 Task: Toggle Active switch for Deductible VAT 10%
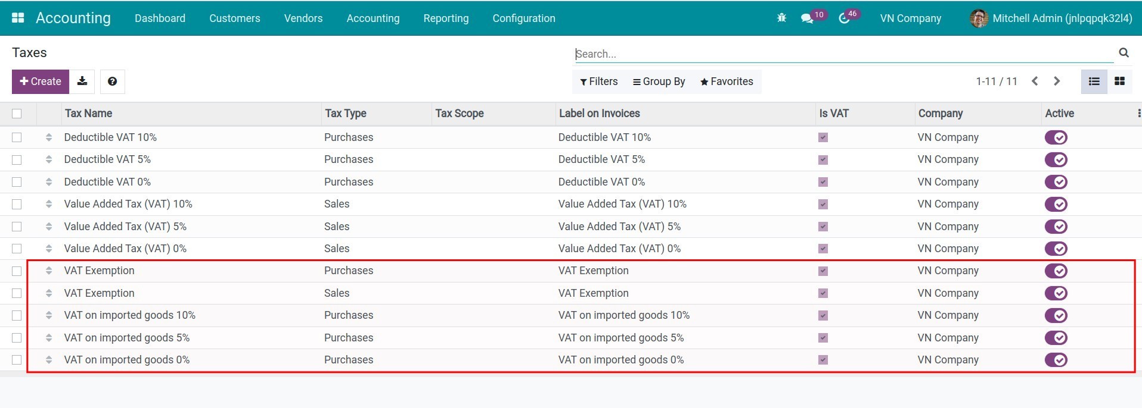pos(1056,137)
